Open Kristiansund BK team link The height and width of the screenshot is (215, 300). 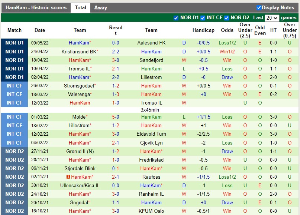(79, 52)
